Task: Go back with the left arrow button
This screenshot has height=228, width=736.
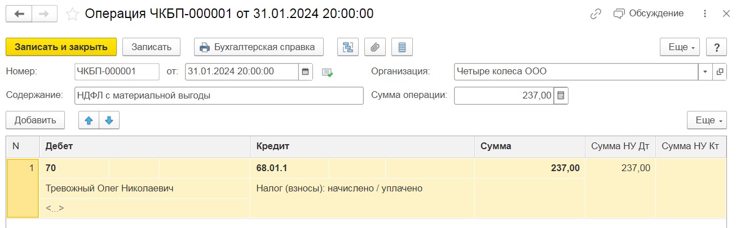Action: coord(18,14)
